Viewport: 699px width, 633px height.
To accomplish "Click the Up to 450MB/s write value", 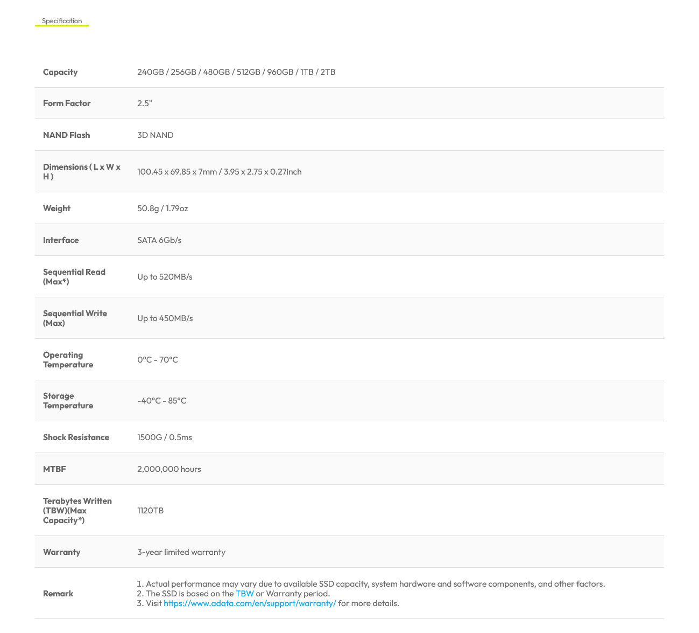I will [x=165, y=318].
